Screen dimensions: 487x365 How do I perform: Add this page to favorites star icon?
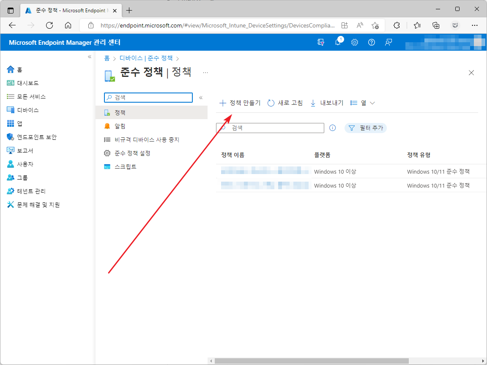point(375,25)
